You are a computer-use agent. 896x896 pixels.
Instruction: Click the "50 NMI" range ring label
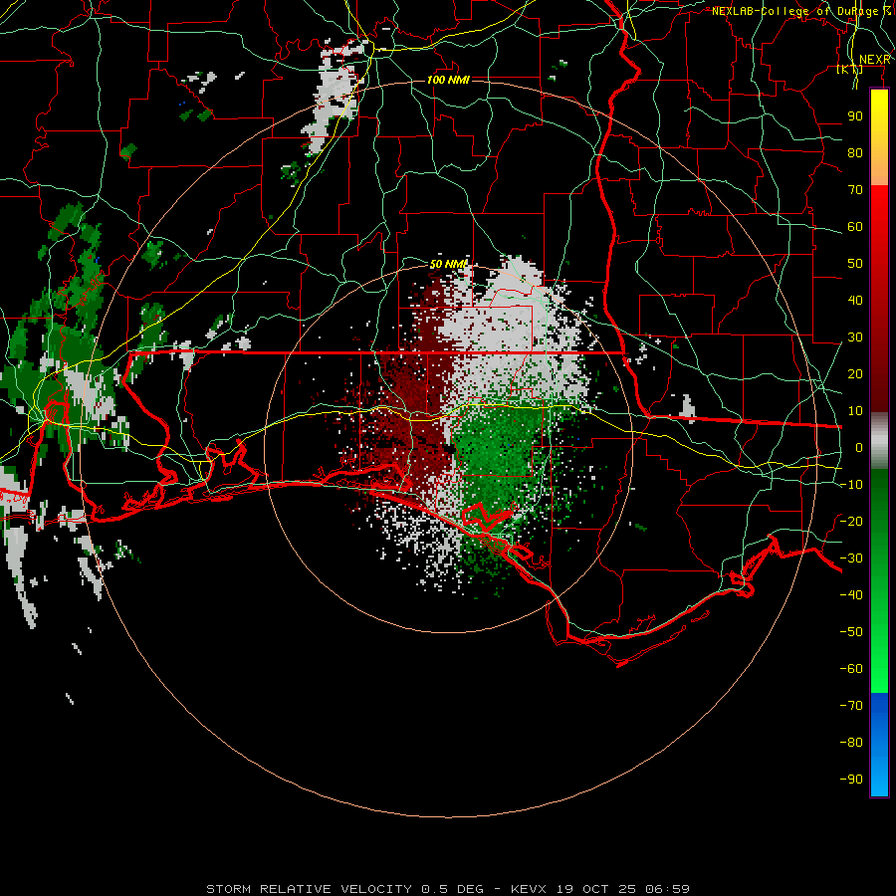pos(449,264)
